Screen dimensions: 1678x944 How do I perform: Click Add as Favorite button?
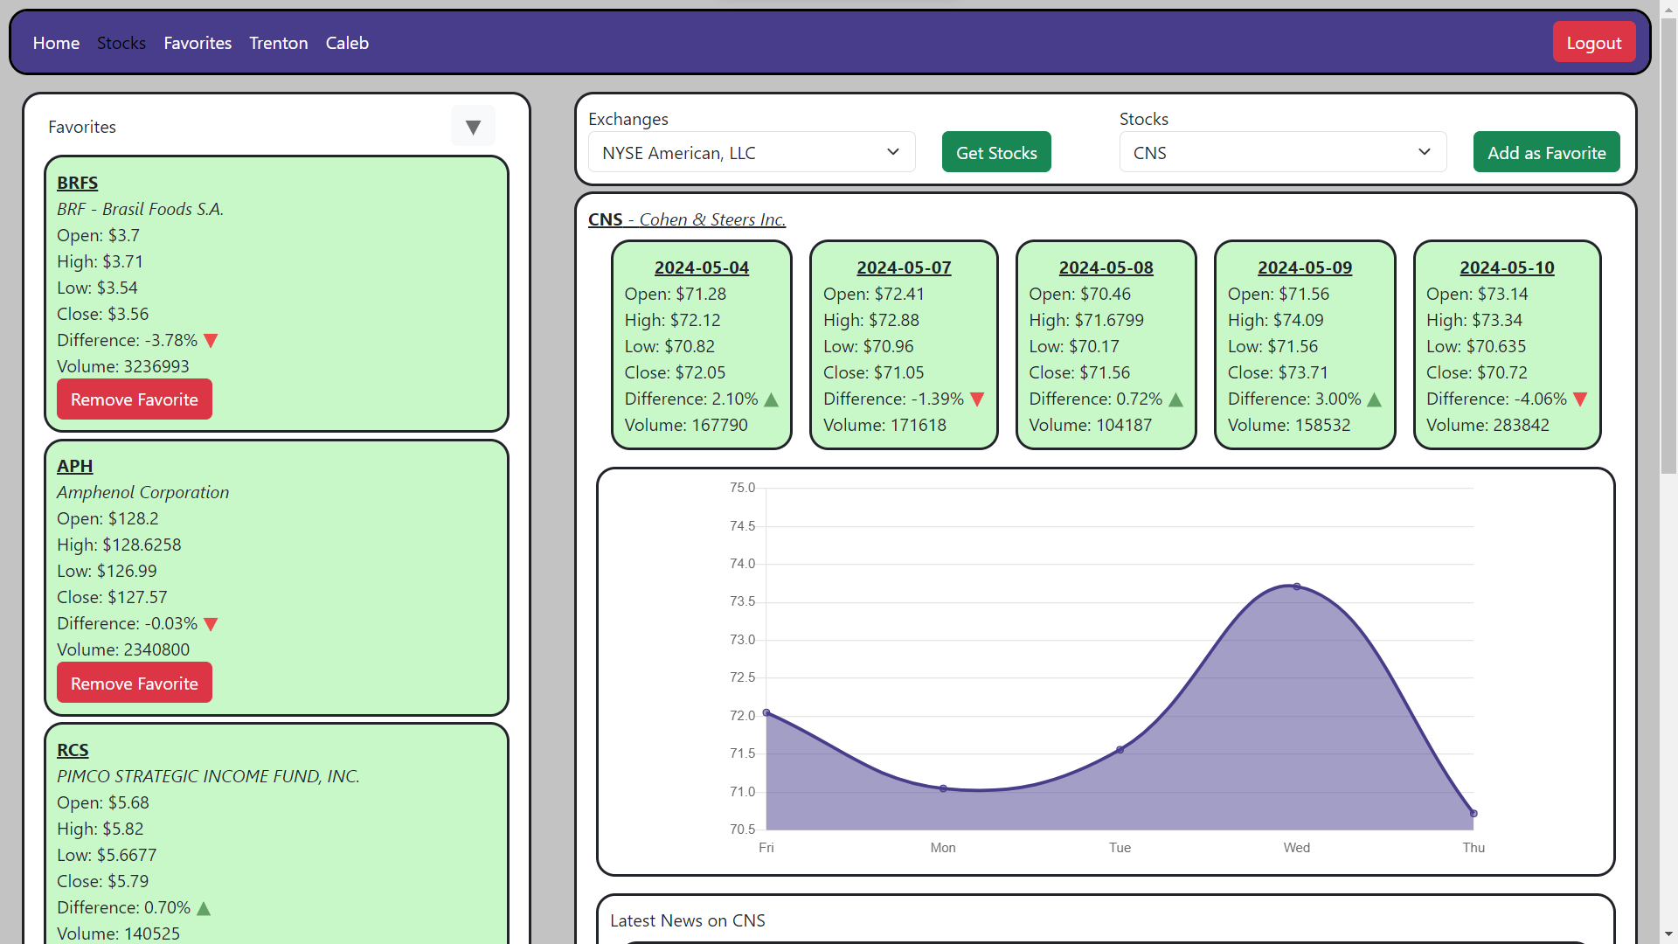(1546, 152)
